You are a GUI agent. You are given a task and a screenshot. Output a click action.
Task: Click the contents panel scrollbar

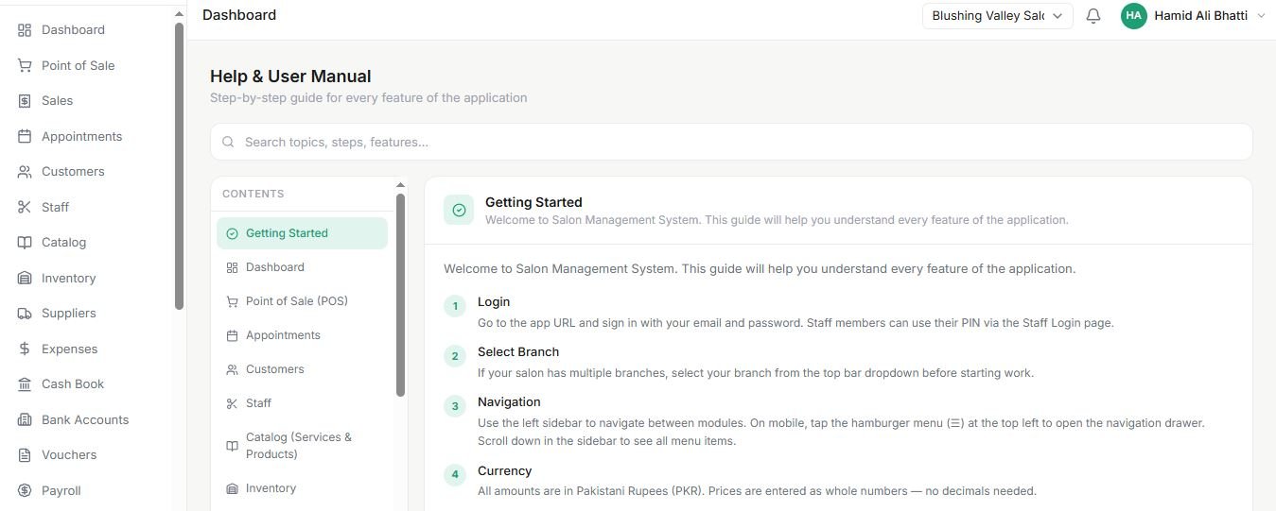[x=400, y=295]
